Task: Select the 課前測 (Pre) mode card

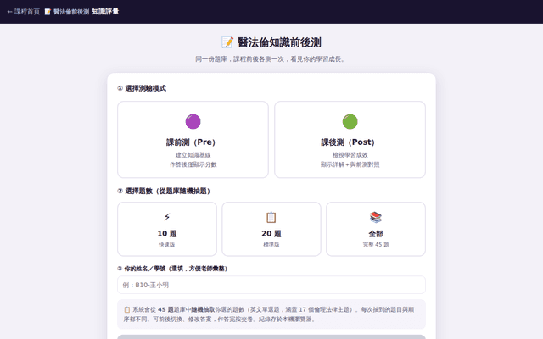Action: click(193, 139)
